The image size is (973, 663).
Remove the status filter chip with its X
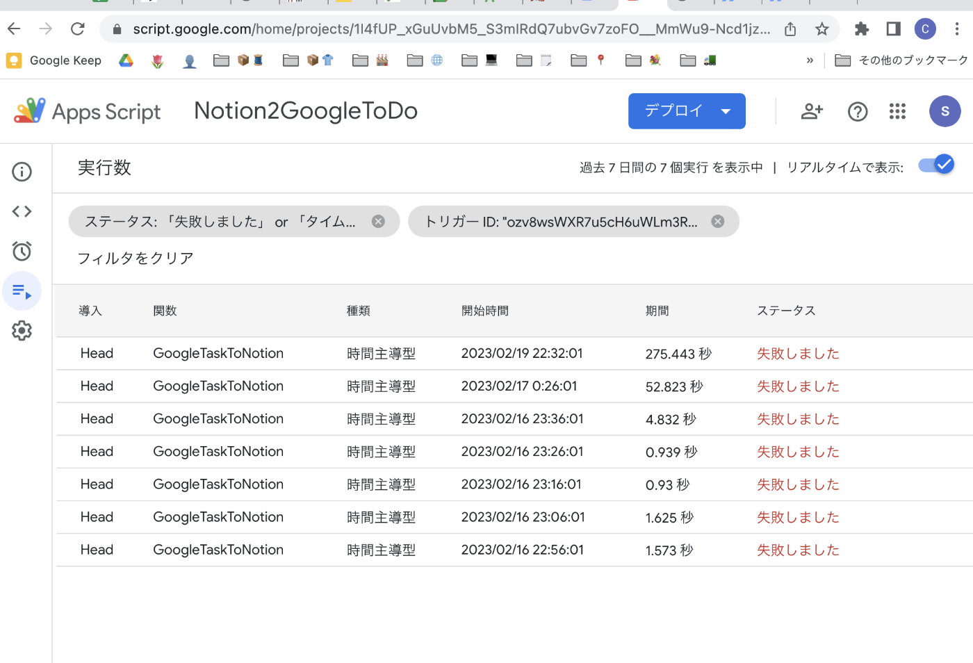[x=378, y=222]
